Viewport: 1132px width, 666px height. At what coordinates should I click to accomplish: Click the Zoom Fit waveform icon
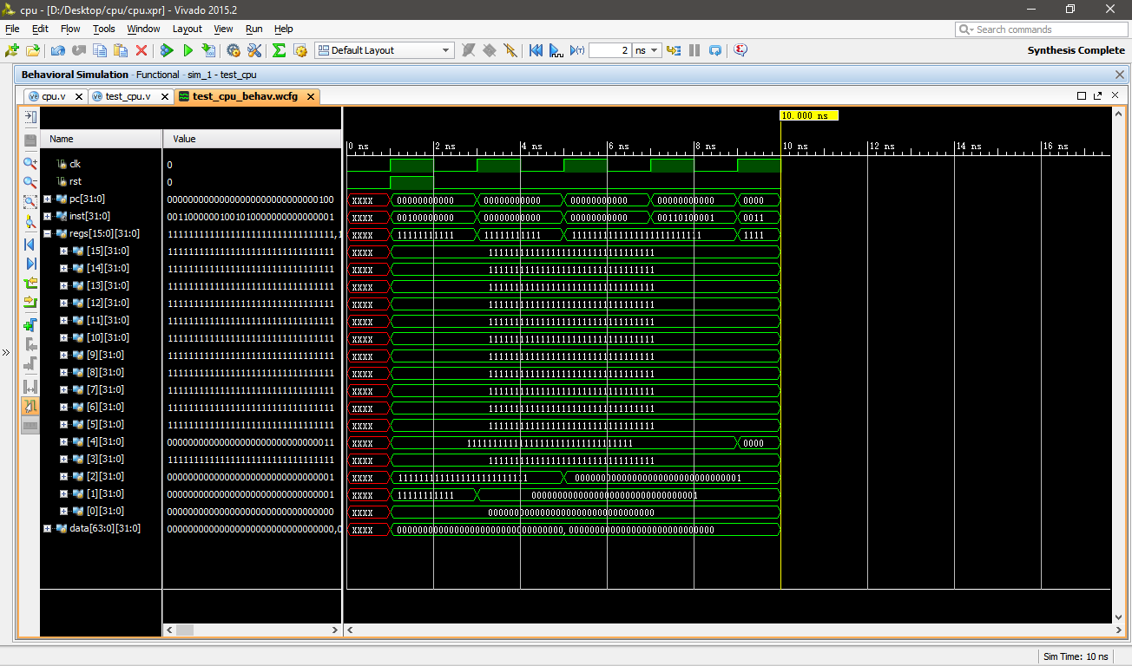[x=30, y=202]
